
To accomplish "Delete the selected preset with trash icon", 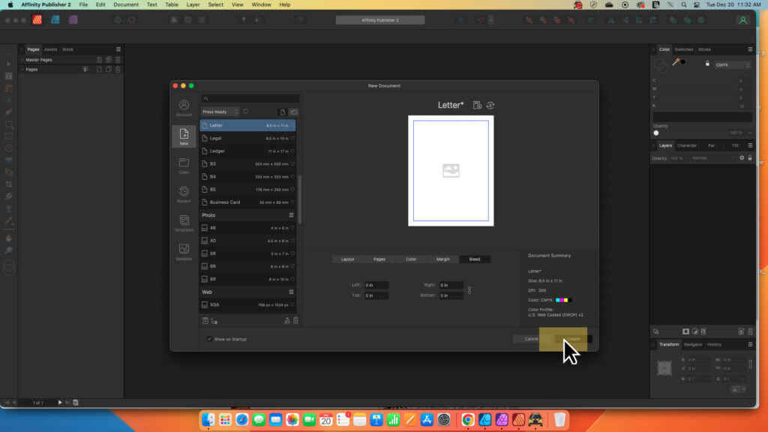I will click(x=295, y=321).
